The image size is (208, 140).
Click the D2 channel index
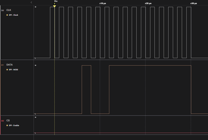[x=3, y=121]
